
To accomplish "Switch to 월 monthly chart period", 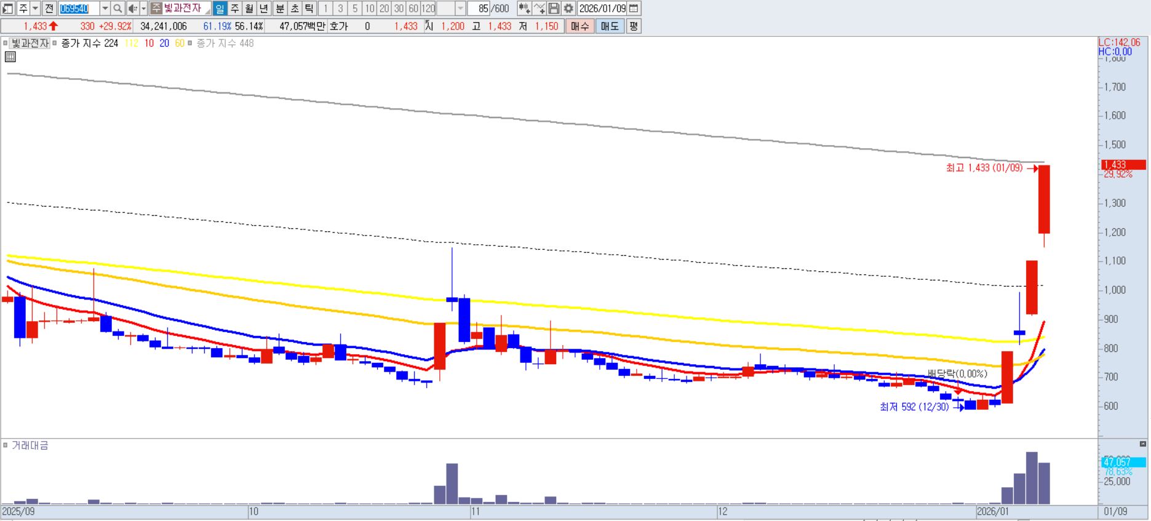I will click(249, 9).
